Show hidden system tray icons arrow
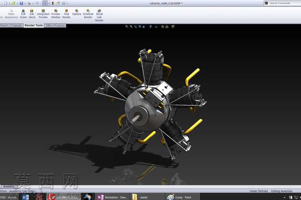The image size is (301, 200). pyautogui.click(x=284, y=197)
